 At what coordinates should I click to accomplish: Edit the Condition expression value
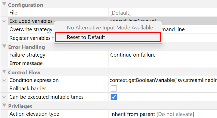pos(163,80)
